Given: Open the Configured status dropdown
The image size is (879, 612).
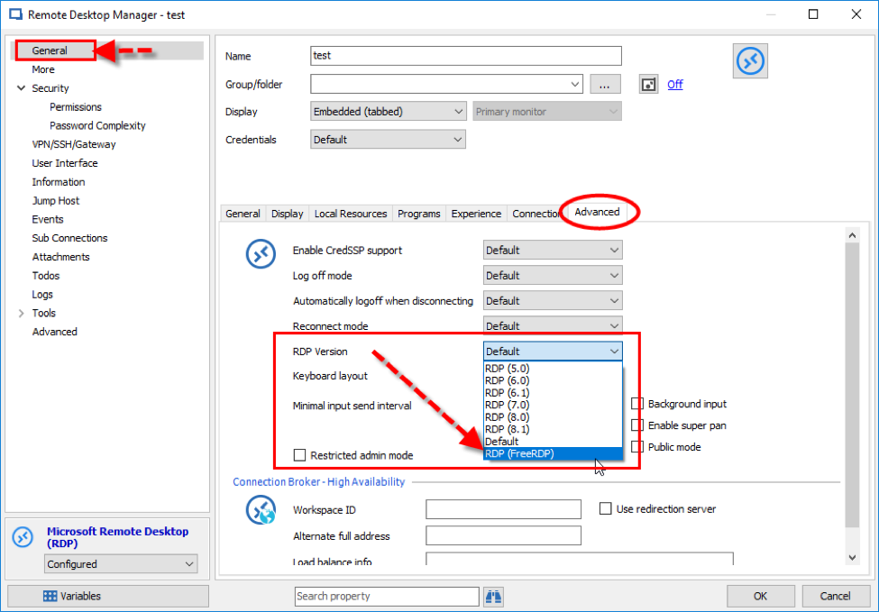Looking at the screenshot, I should point(121,564).
